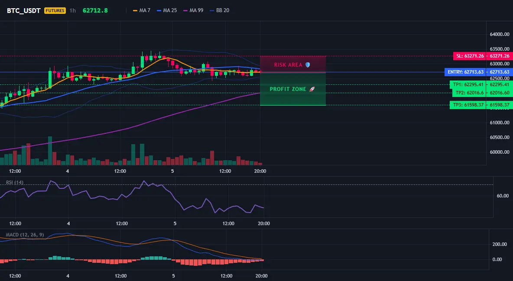Click the MACD (12, 26, 9) indicator title

tap(25, 235)
